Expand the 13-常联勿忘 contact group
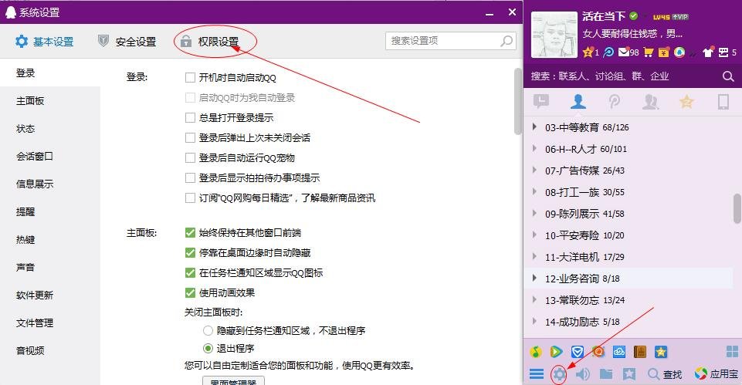742x385 pixels. coord(534,299)
